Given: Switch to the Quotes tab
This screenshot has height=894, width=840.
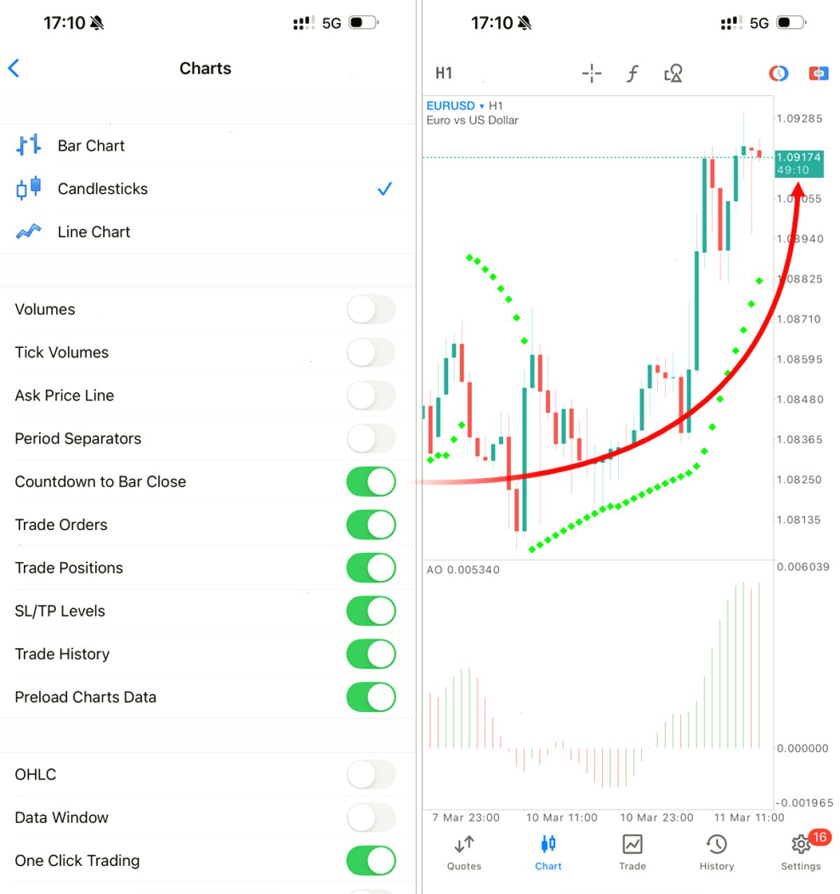Looking at the screenshot, I should pos(464,853).
